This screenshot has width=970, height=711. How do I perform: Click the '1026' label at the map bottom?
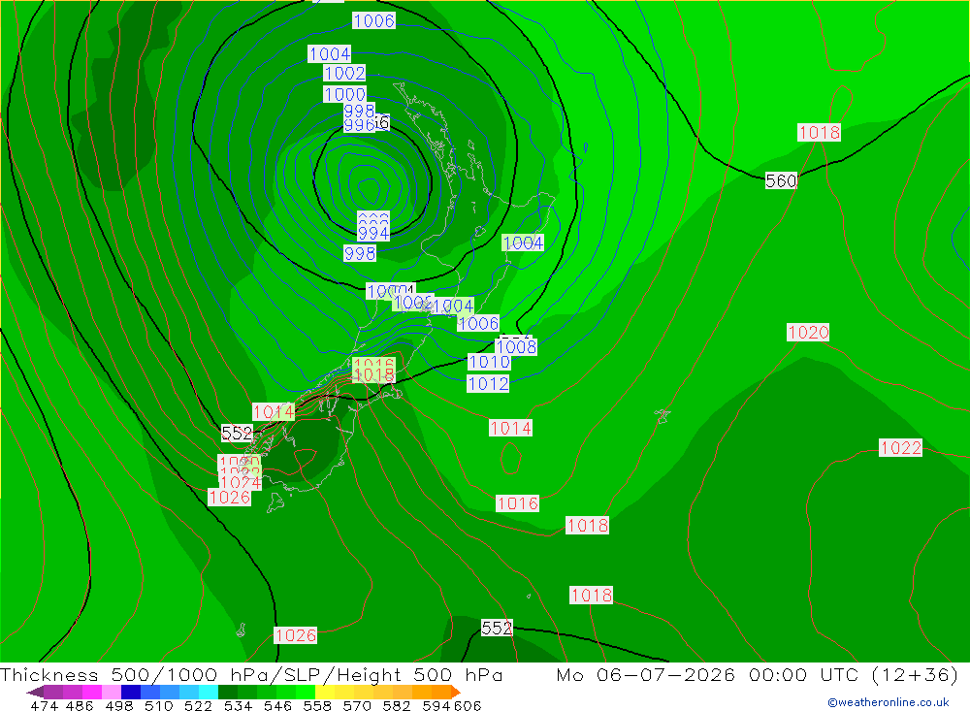tap(296, 635)
